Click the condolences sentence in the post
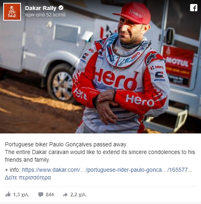 pyautogui.click(x=100, y=156)
